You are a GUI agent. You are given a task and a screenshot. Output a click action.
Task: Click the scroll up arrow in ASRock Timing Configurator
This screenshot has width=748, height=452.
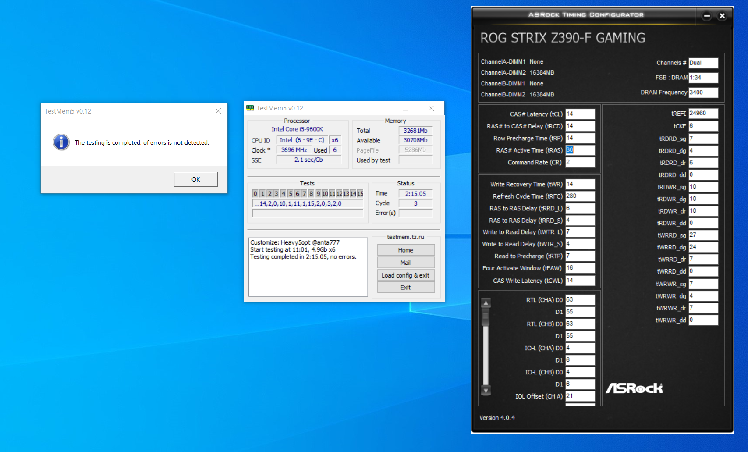tap(486, 303)
